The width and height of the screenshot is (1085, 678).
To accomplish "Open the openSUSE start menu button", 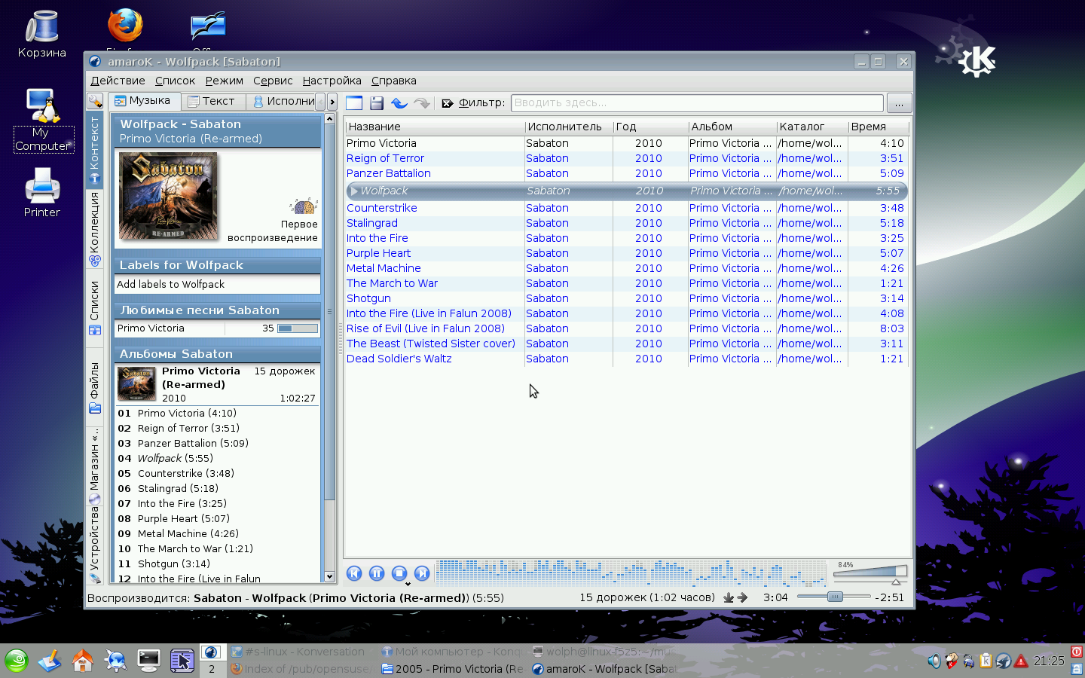I will pyautogui.click(x=16, y=661).
